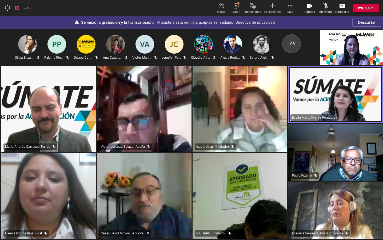This screenshot has height=240, width=383.
Task: Toggle the Cámara on or off
Action: pyautogui.click(x=310, y=8)
